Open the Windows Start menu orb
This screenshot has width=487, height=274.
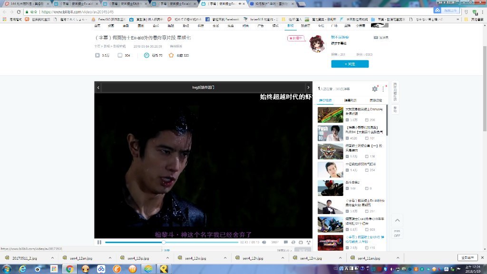pyautogui.click(x=7, y=269)
